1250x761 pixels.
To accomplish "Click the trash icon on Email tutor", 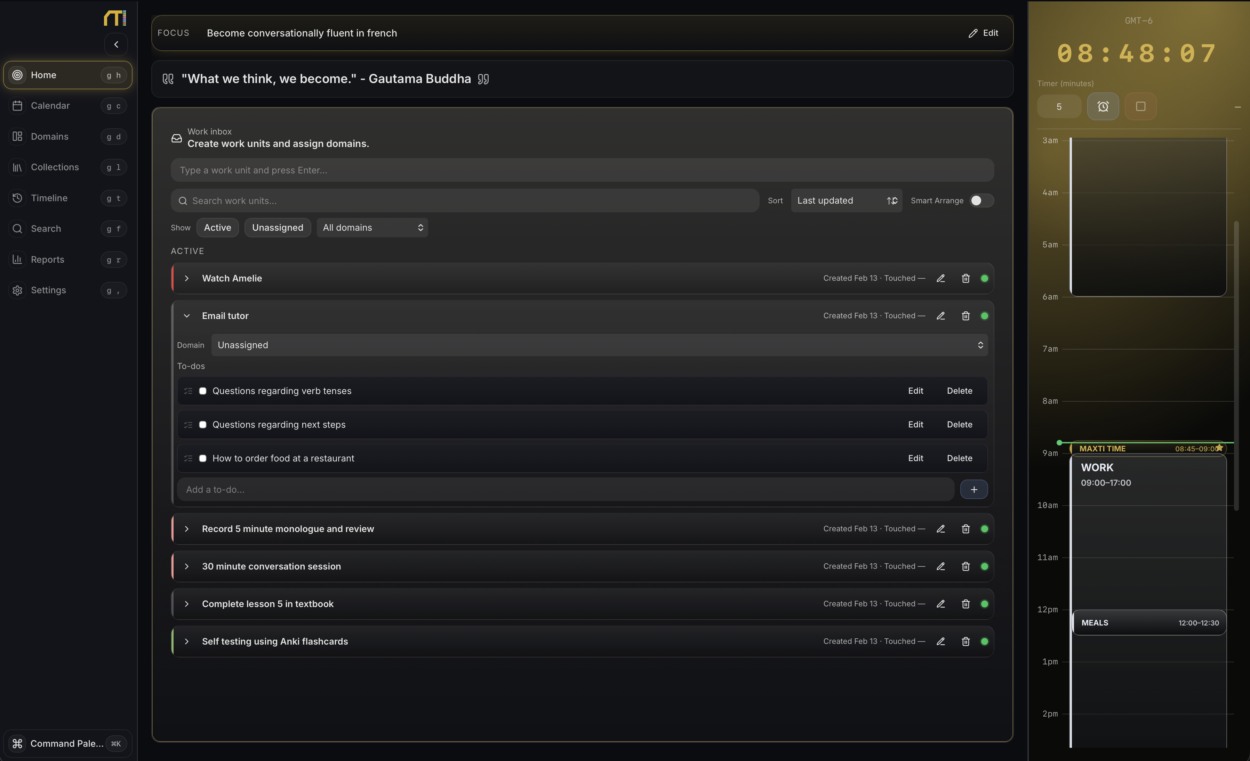I will (965, 316).
